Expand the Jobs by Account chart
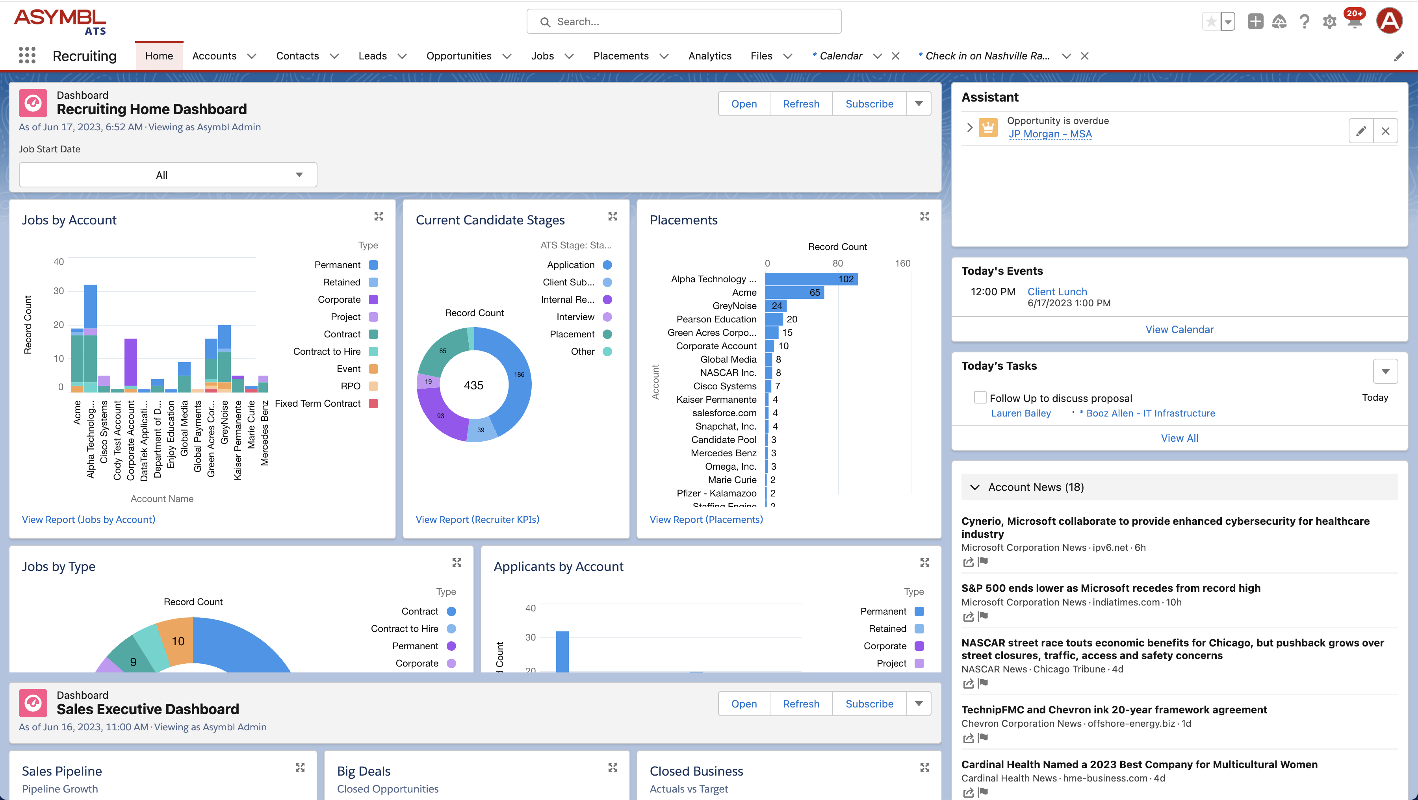Viewport: 1418px width, 800px height. coord(379,216)
